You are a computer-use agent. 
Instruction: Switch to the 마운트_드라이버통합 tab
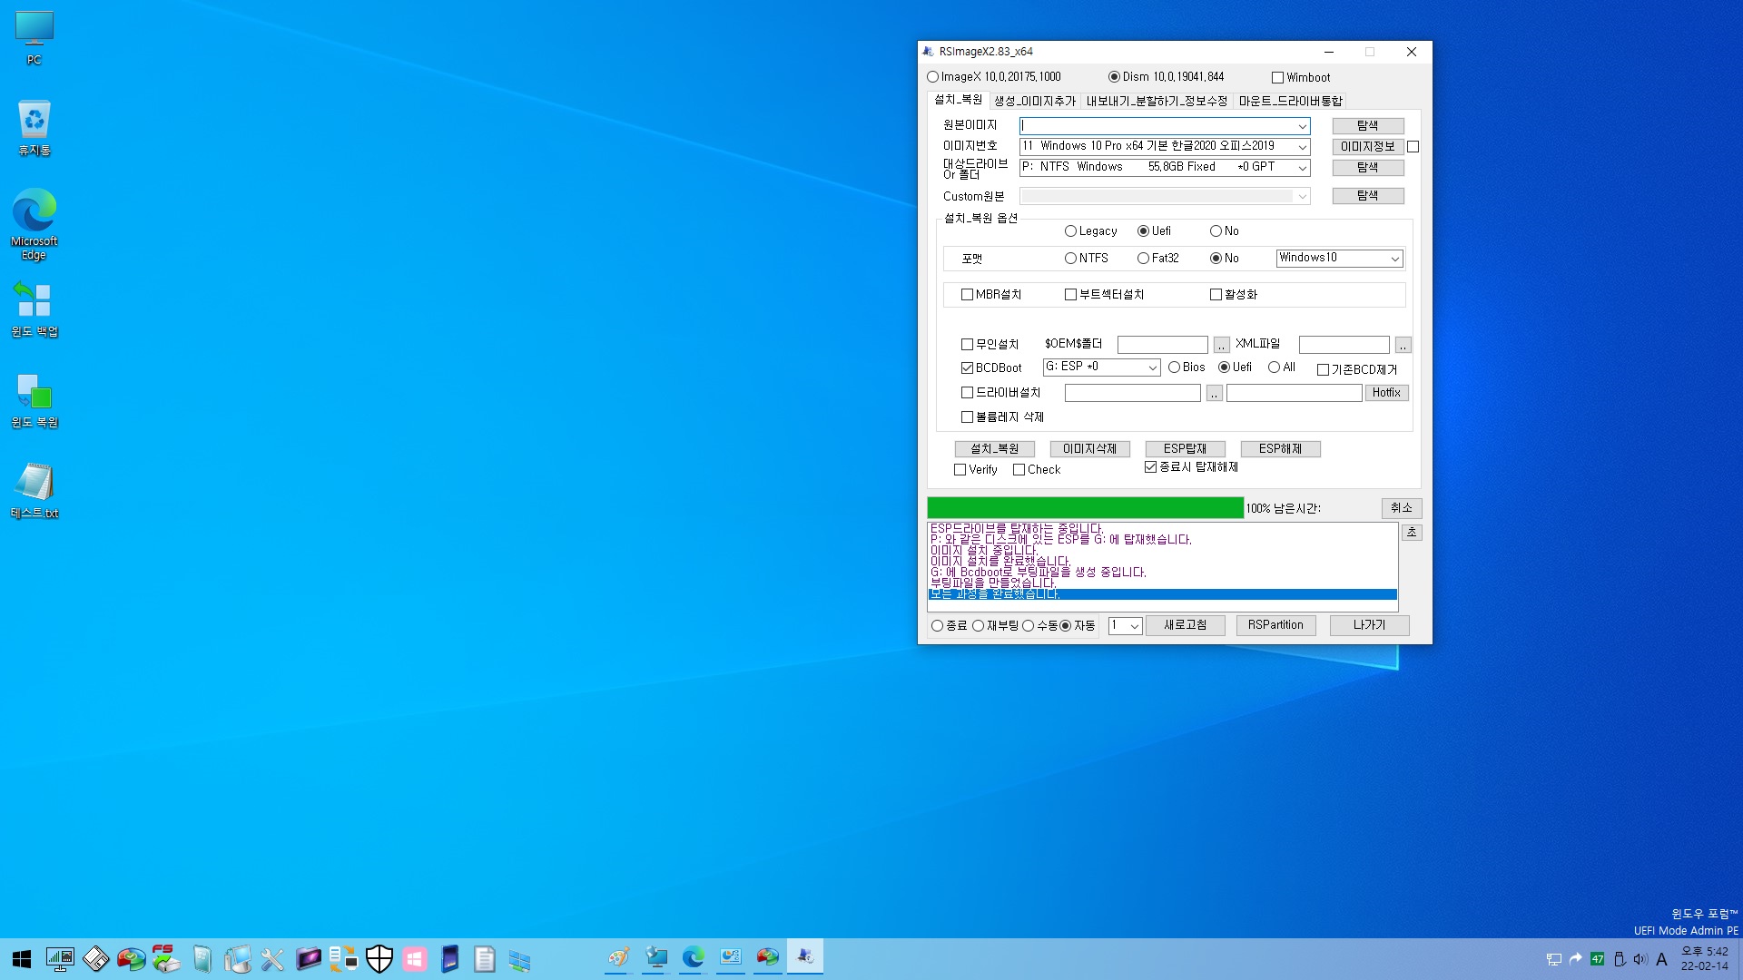(x=1290, y=101)
